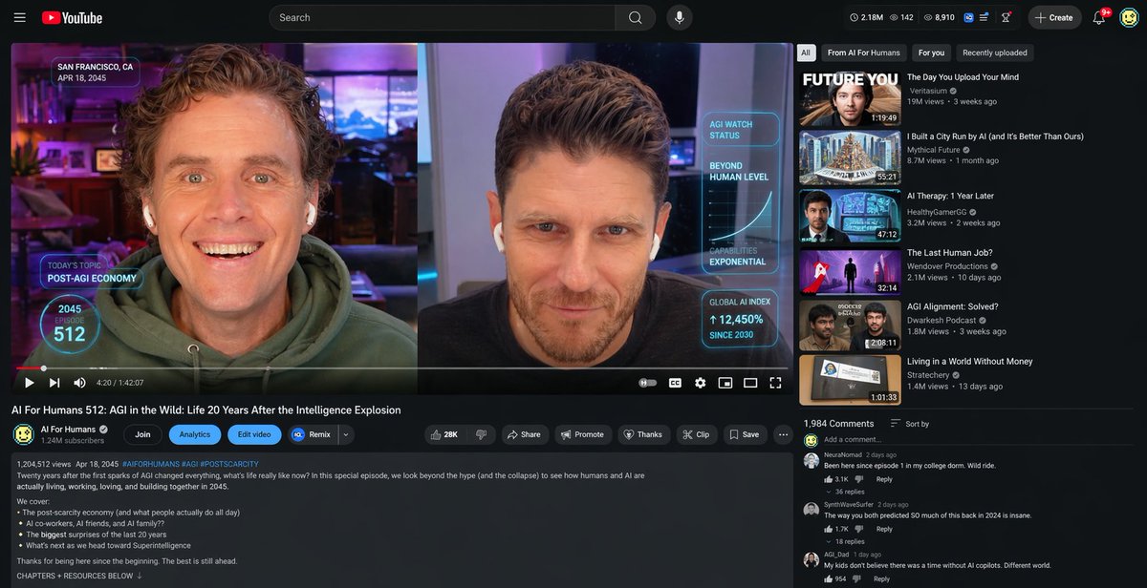The height and width of the screenshot is (588, 1147).
Task: Open The Last Human Job? video title
Action: tap(949, 253)
